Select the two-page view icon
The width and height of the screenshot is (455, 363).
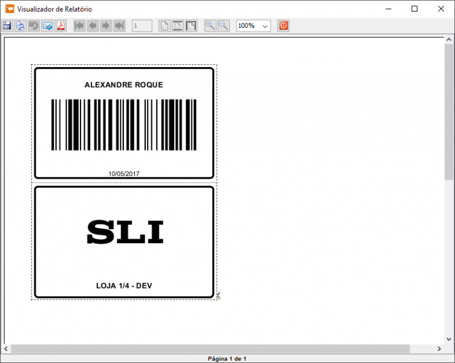point(191,26)
